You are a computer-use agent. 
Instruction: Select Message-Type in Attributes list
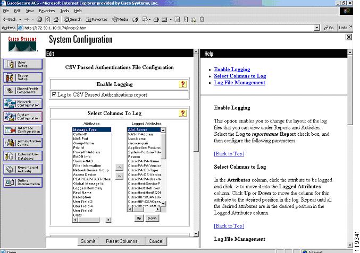pyautogui.click(x=91, y=129)
